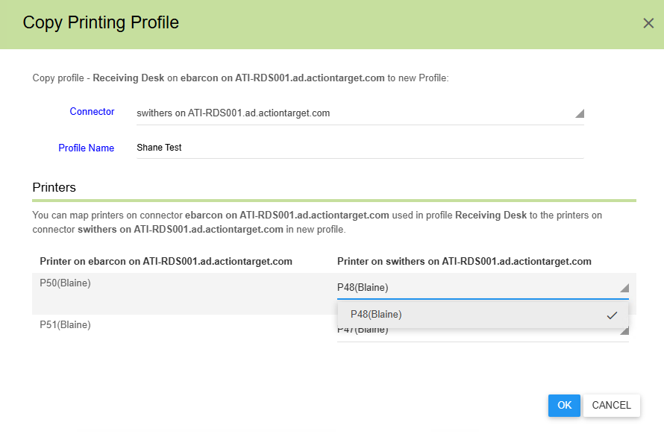Click the Printers section heading
The width and height of the screenshot is (664, 434).
click(x=54, y=187)
